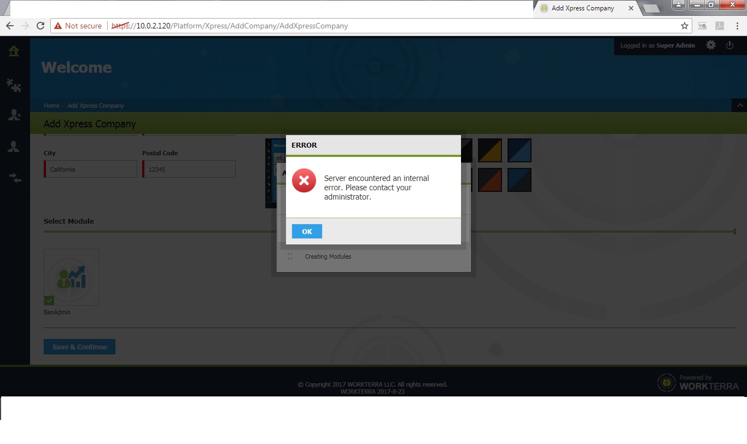Select the Add Xpress Company browser tab
This screenshot has width=747, height=444.
[583, 8]
